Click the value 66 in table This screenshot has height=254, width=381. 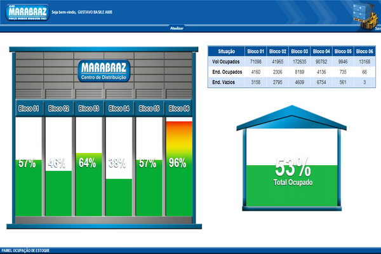[x=364, y=72]
